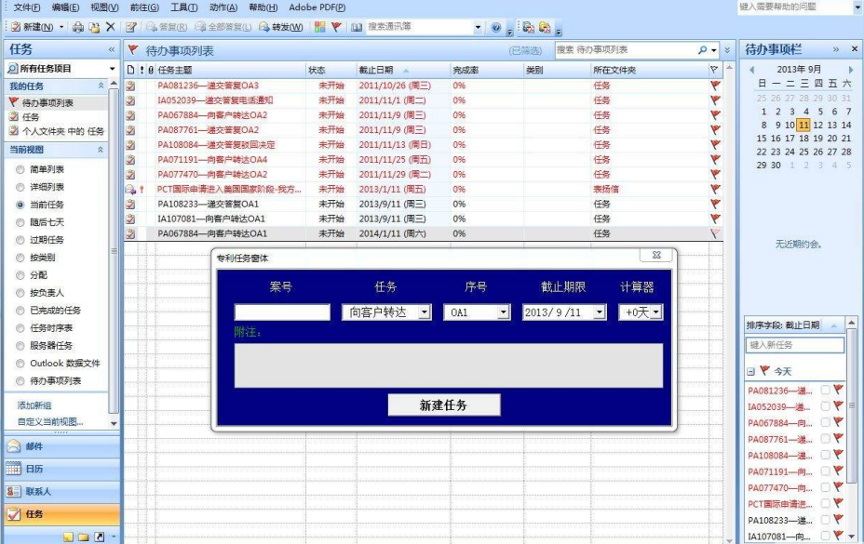Viewport: 864px width, 544px height.
Task: Sort by 截止日期 column header
Action: (x=403, y=70)
